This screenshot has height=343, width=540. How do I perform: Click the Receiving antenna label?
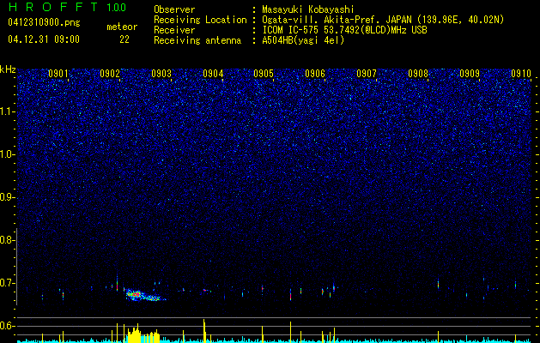click(x=197, y=40)
